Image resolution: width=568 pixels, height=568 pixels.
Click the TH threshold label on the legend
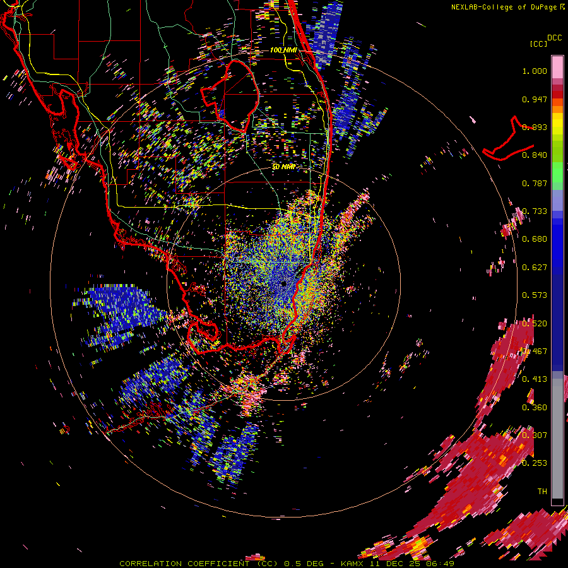pos(542,492)
